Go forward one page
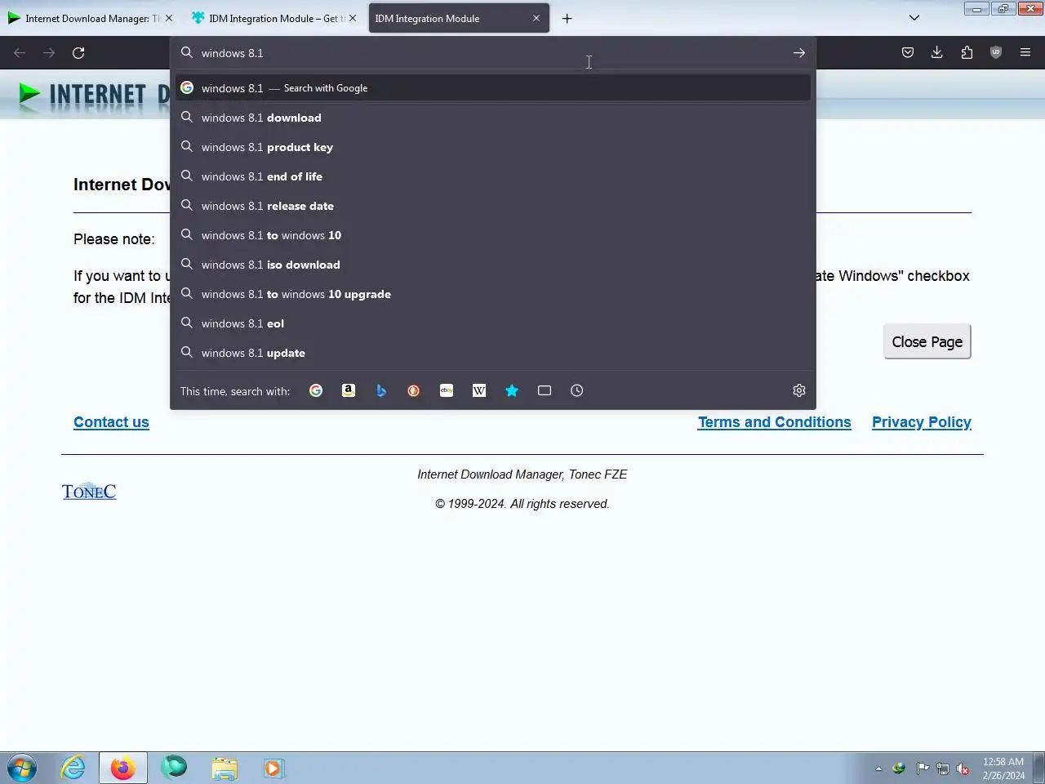1045x784 pixels. coord(49,53)
